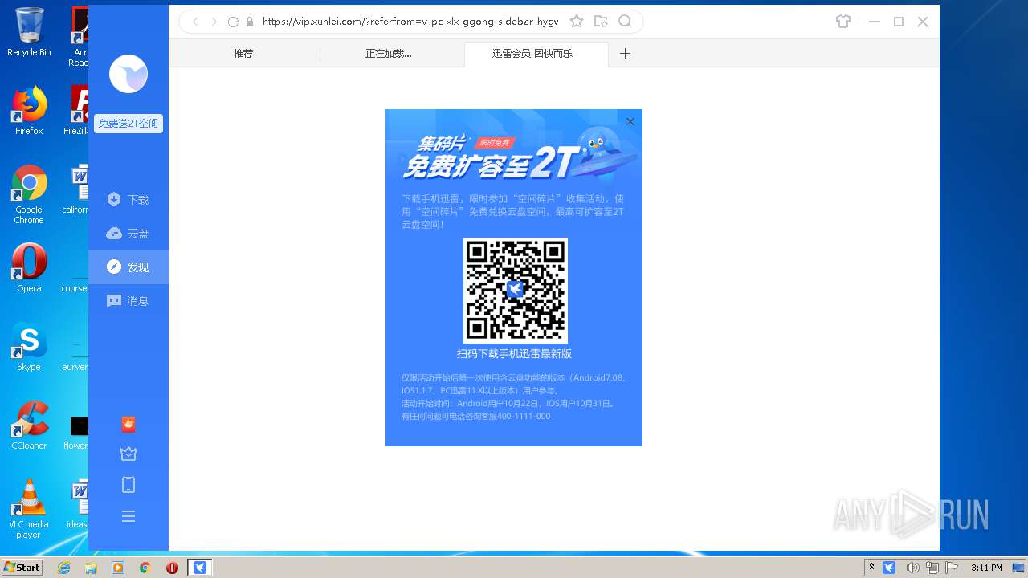Open Internet Explorer from taskbar

[63, 568]
